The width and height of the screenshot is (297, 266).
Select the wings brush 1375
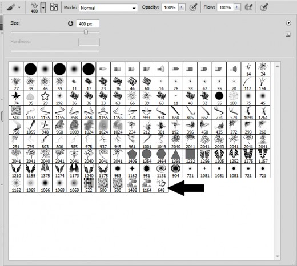(45, 171)
